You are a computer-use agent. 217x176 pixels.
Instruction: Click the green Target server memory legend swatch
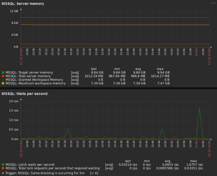pyautogui.click(x=3, y=72)
